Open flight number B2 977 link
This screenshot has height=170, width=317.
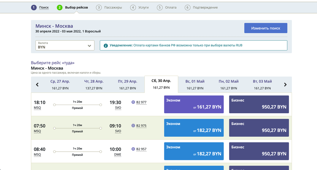[141, 102]
